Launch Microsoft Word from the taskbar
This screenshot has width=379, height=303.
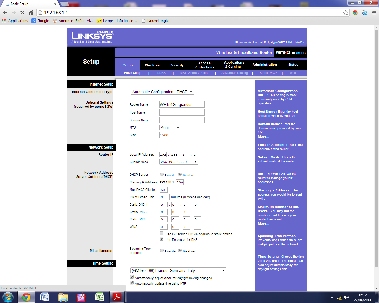coord(44,297)
